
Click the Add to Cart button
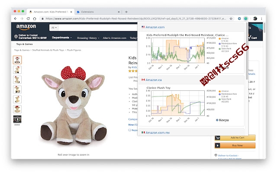pos(235,138)
